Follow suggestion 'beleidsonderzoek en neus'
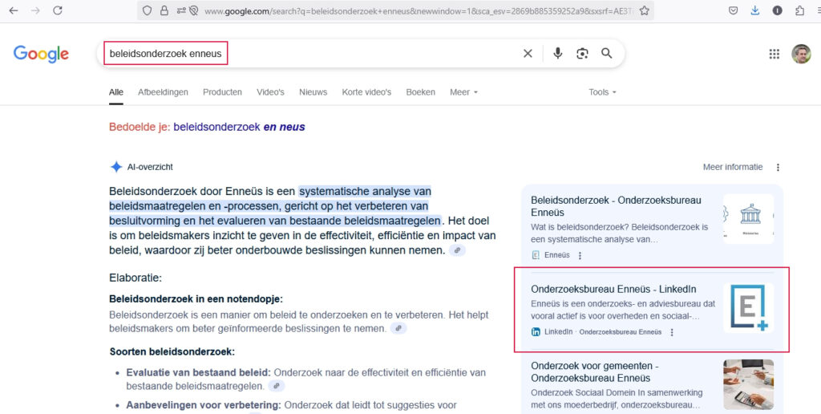This screenshot has width=821, height=414. tap(239, 127)
